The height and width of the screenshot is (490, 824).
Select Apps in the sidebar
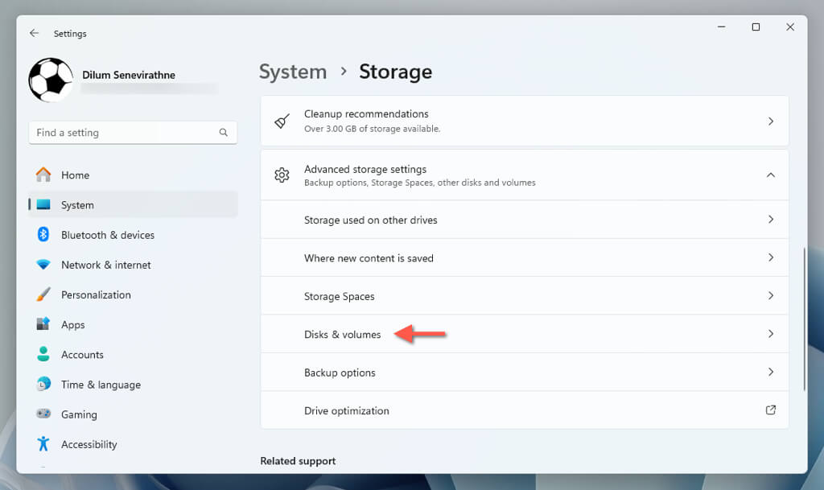click(x=72, y=325)
